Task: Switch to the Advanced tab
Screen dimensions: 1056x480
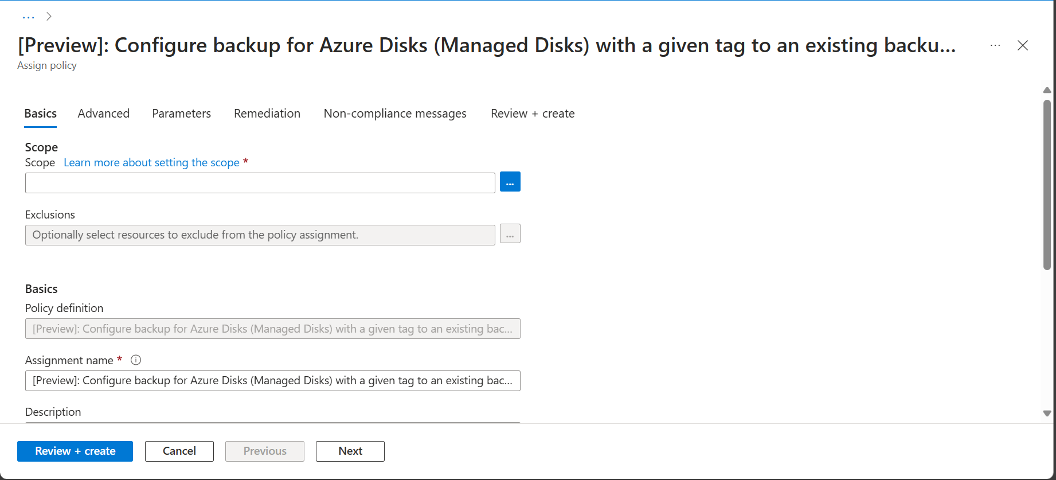Action: point(104,114)
